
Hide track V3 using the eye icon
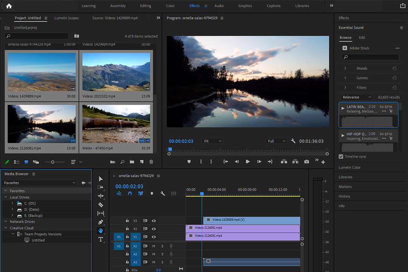point(154,221)
